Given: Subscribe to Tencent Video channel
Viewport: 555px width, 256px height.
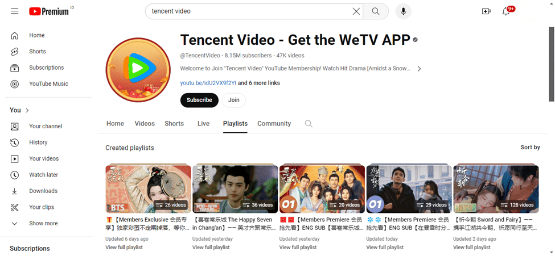Looking at the screenshot, I should 199,100.
